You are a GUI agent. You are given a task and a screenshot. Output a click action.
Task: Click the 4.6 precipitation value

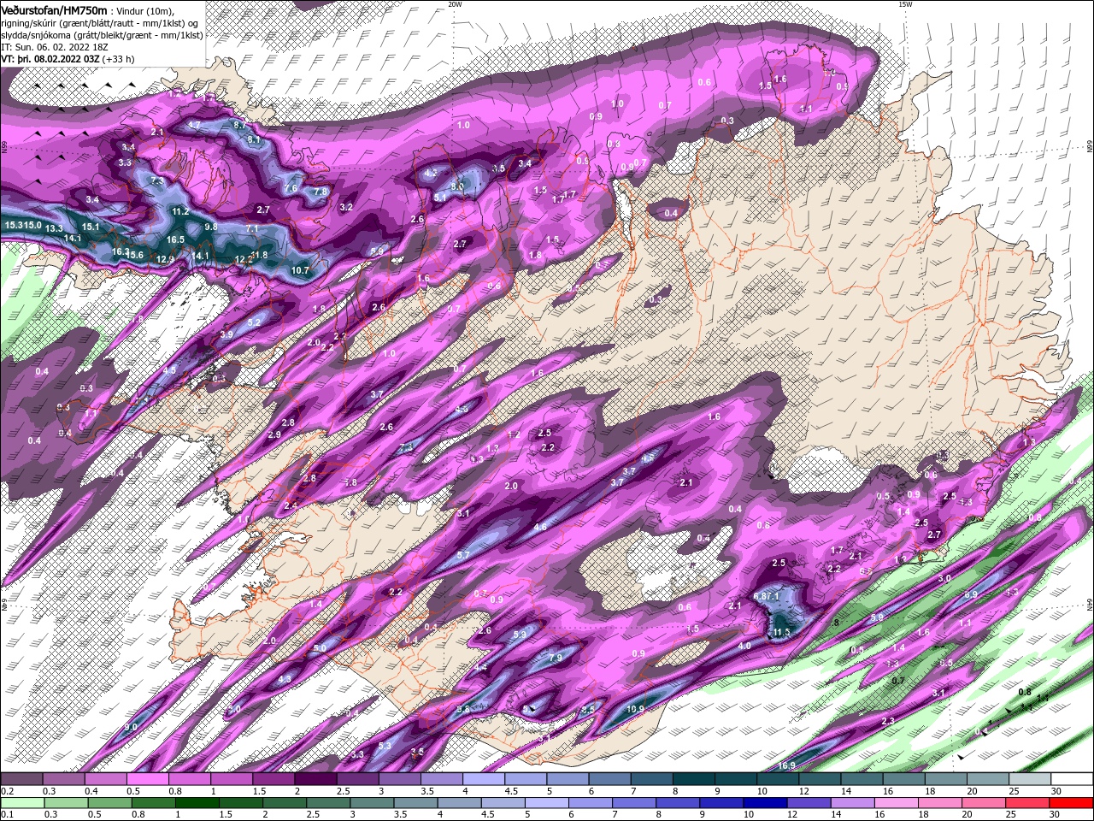click(x=540, y=527)
